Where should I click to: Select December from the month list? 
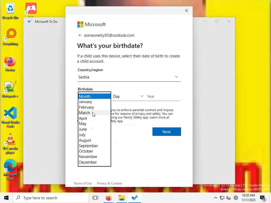(94, 162)
